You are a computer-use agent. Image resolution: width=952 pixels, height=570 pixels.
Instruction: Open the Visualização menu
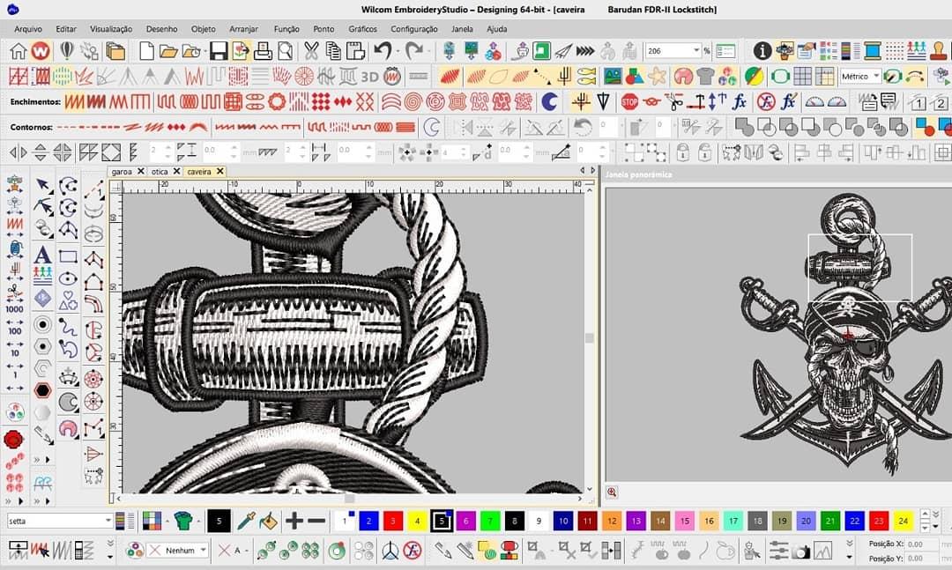click(x=111, y=28)
